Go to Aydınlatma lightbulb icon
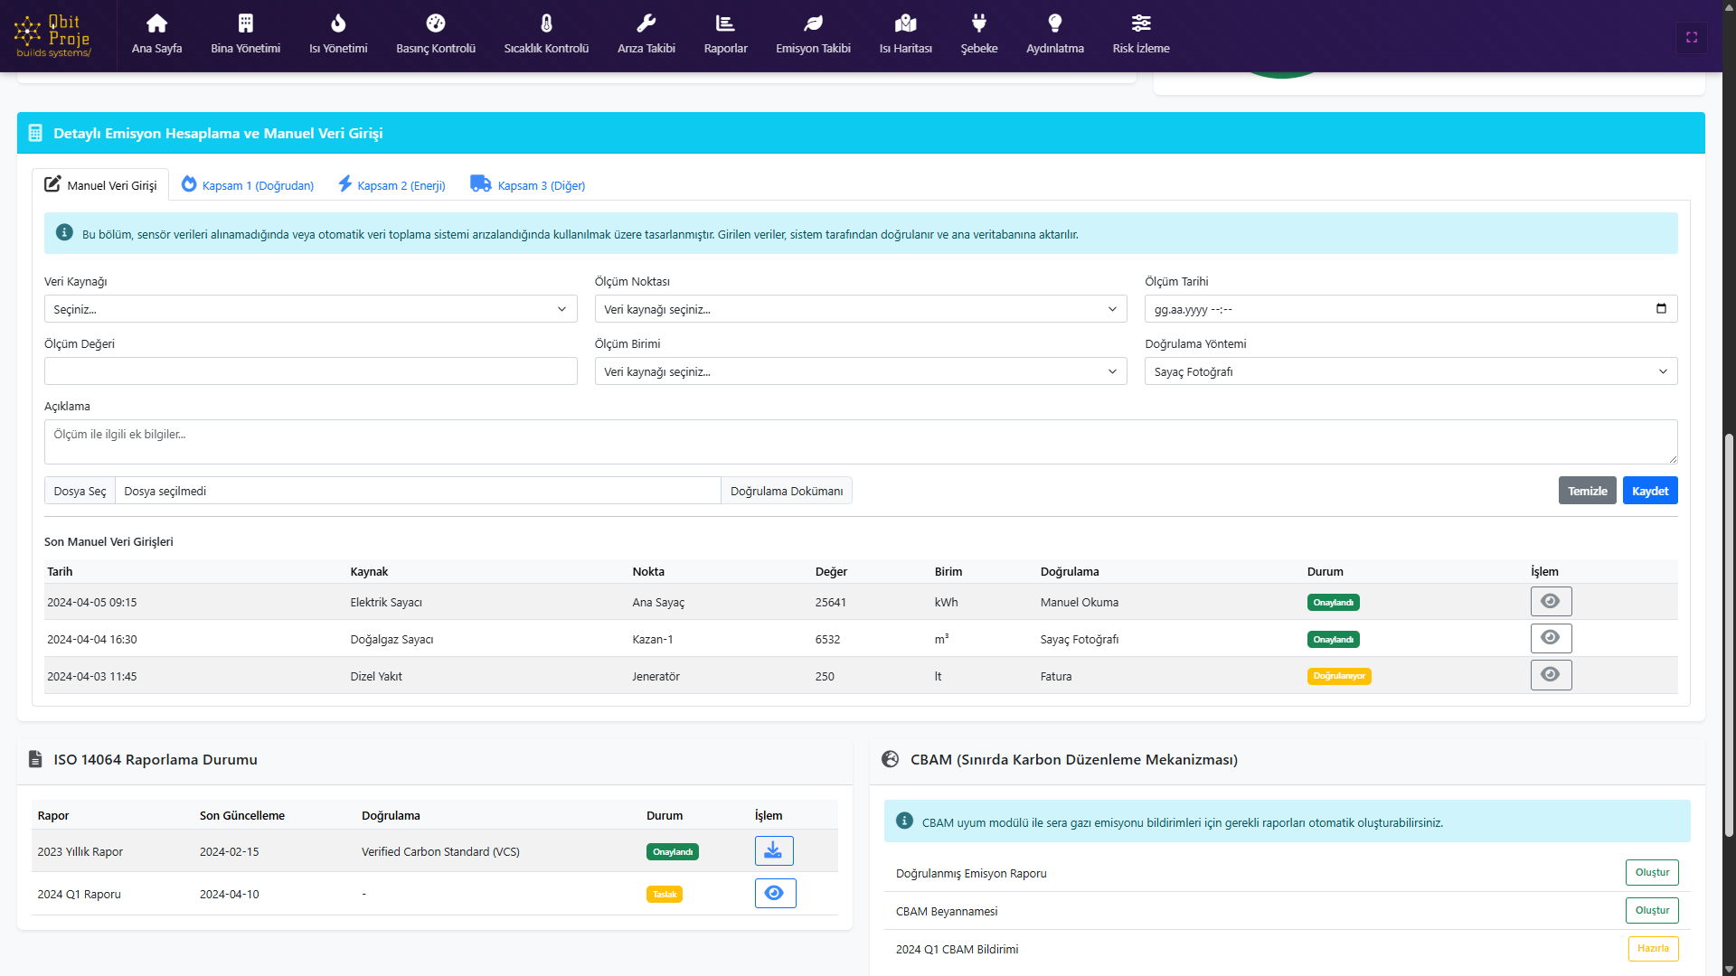Viewport: 1736px width, 976px height. [x=1054, y=23]
